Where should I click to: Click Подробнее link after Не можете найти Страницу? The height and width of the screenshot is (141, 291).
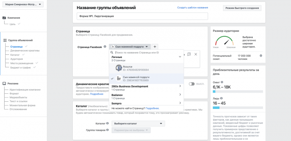pyautogui.click(x=152, y=108)
